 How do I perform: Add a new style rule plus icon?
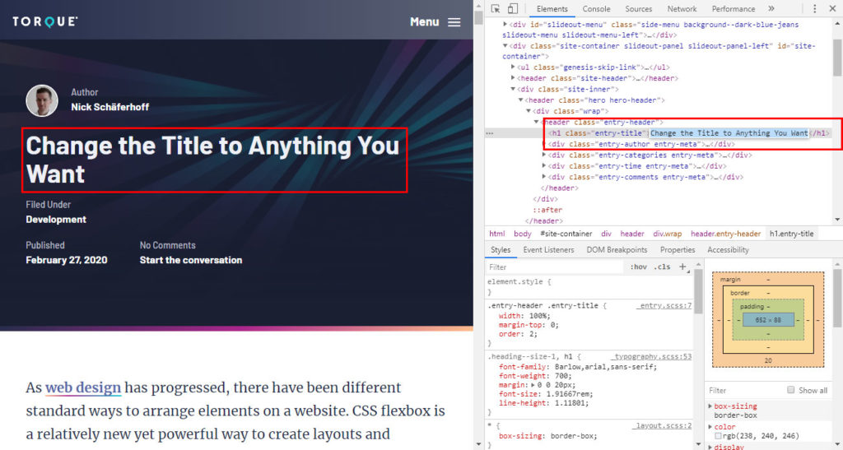pos(682,267)
